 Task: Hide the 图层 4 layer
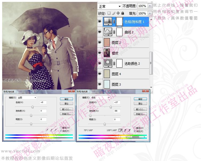100,74
